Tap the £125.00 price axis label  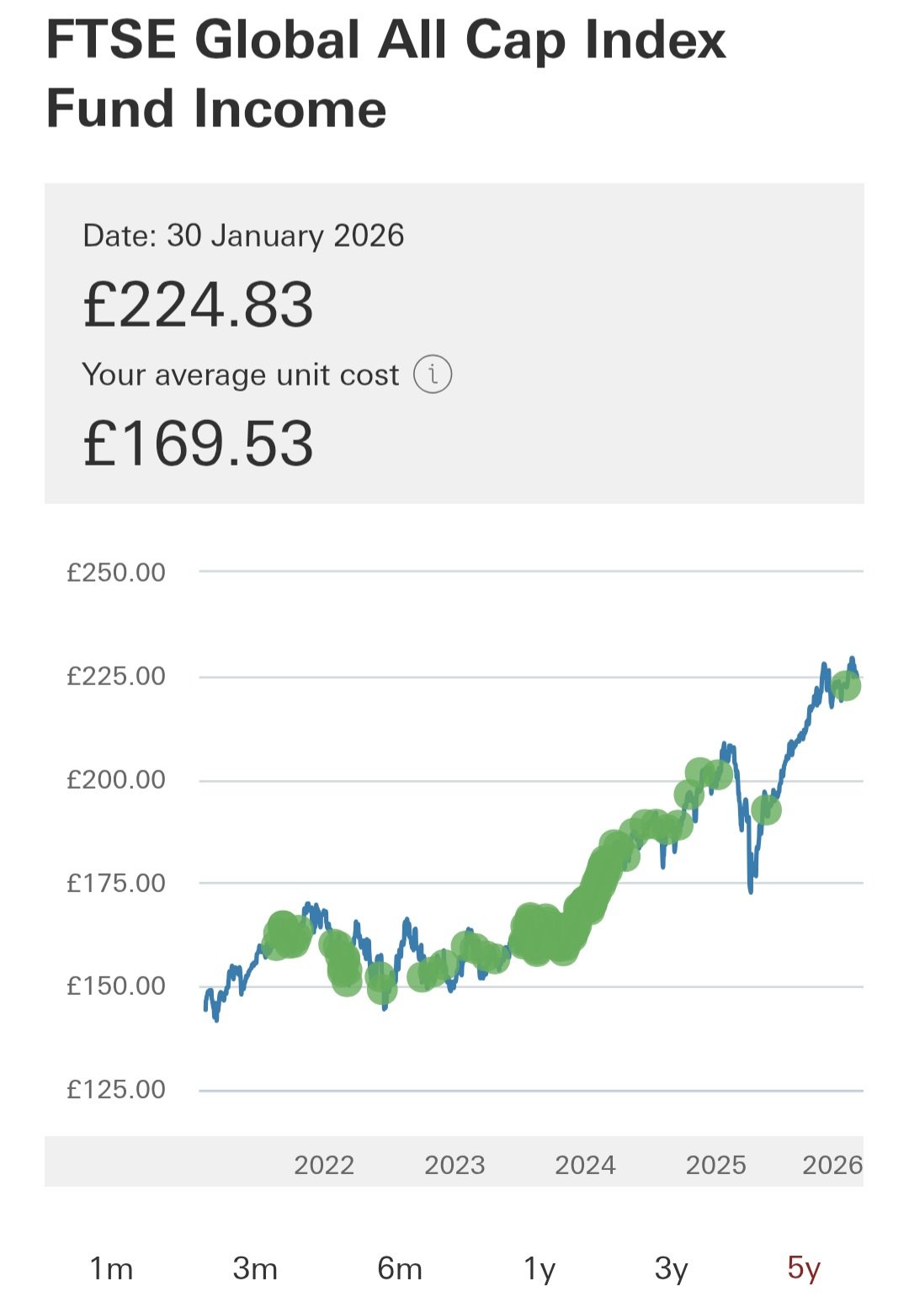point(116,1089)
